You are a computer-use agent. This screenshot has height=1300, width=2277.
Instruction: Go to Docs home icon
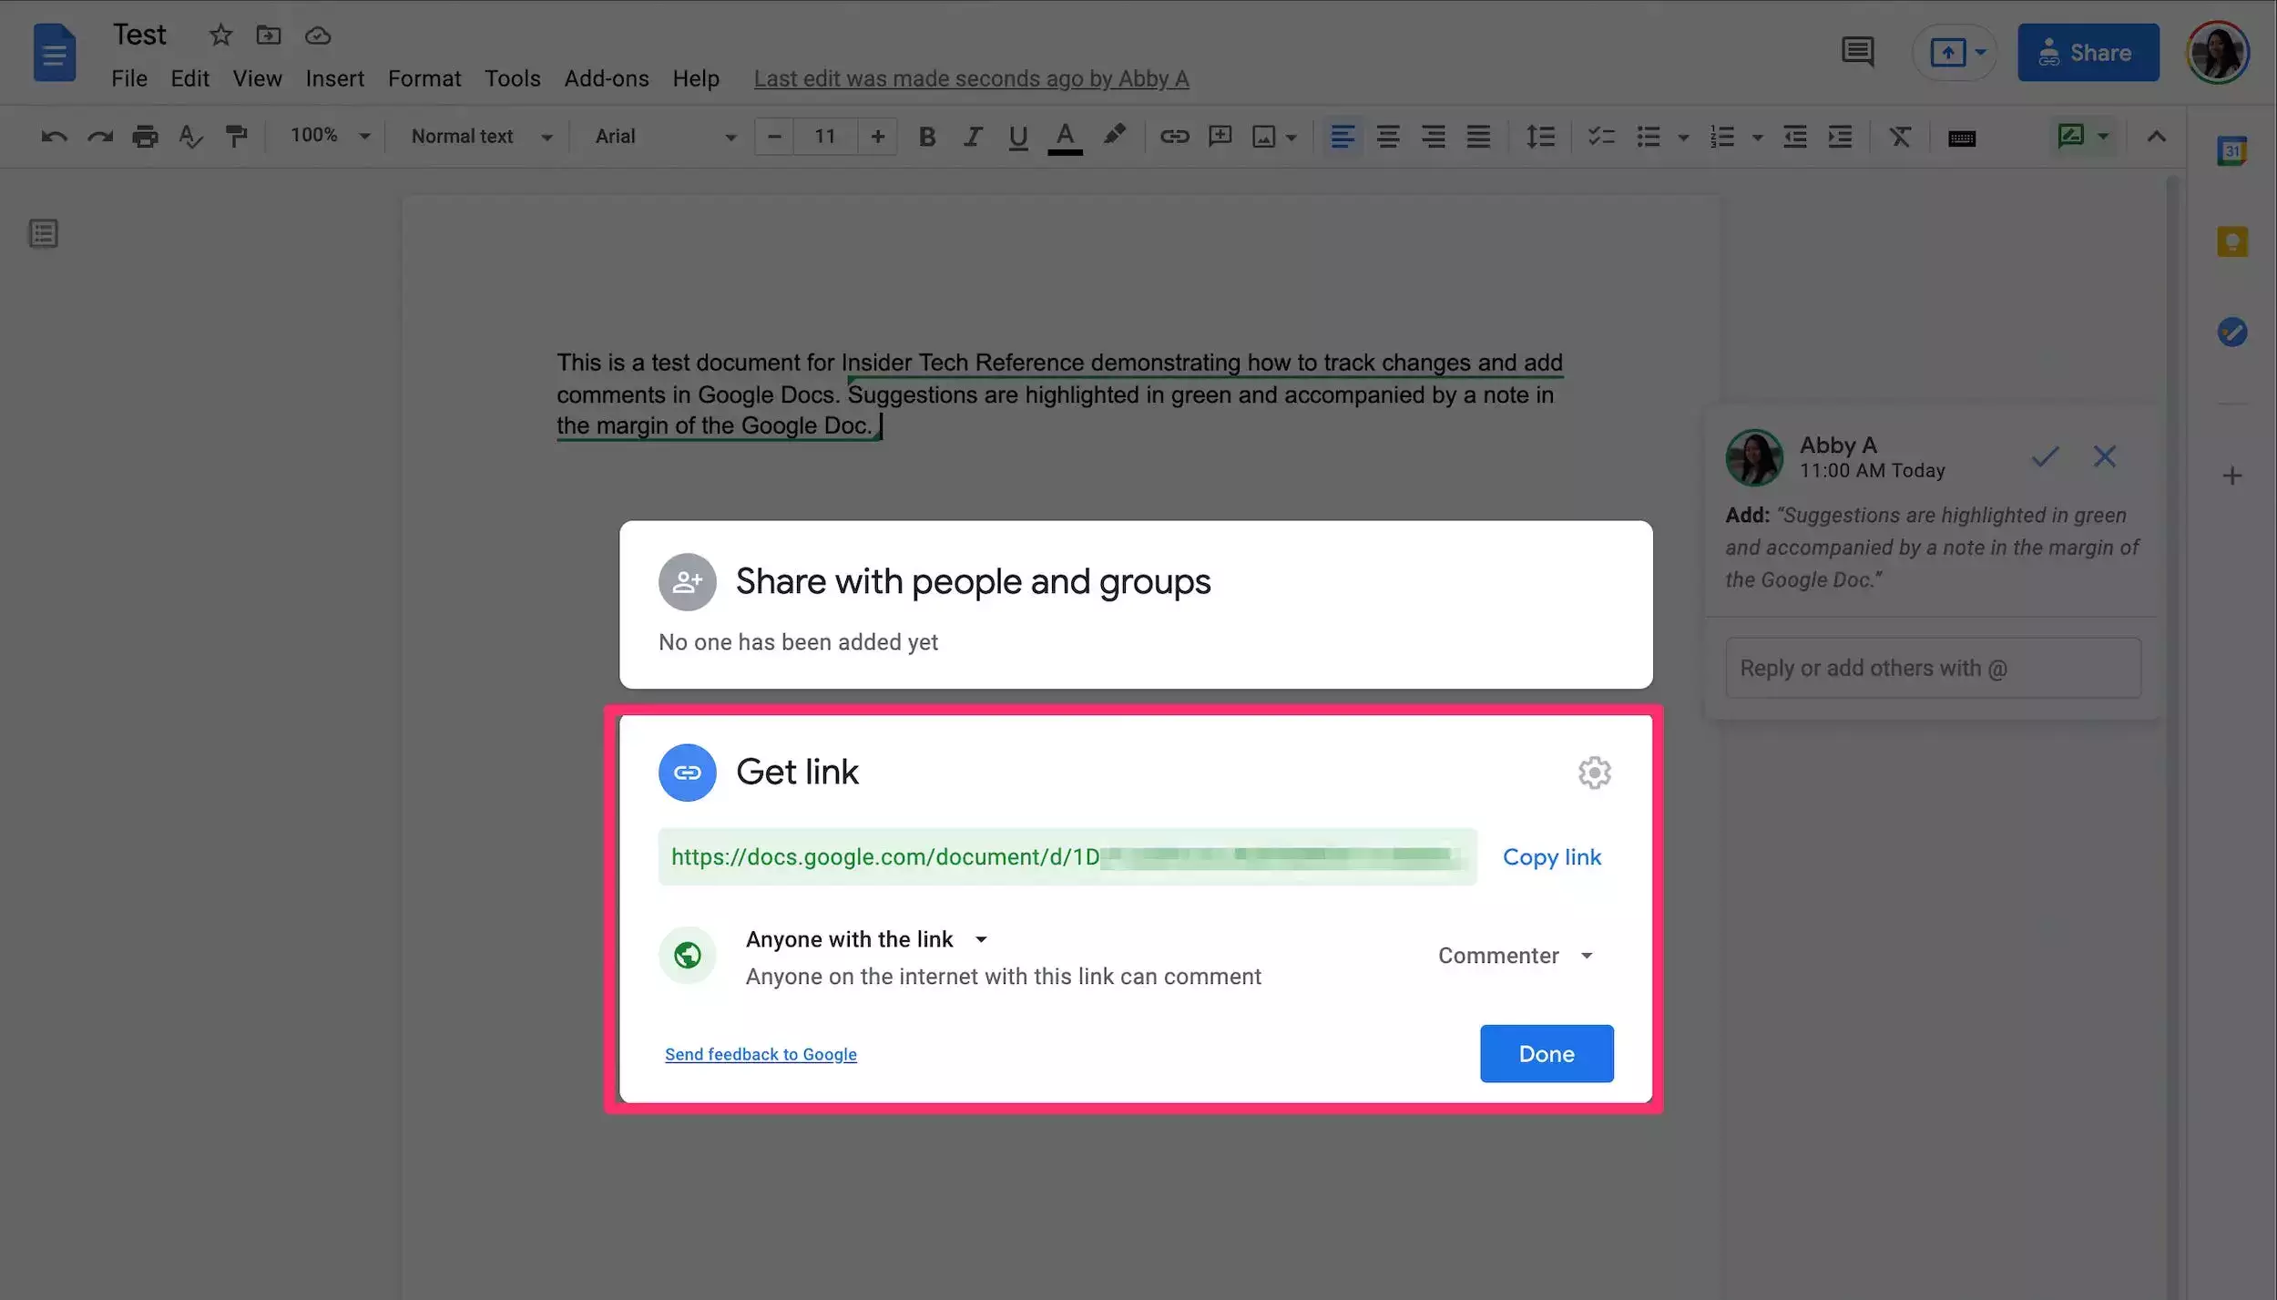coord(55,53)
